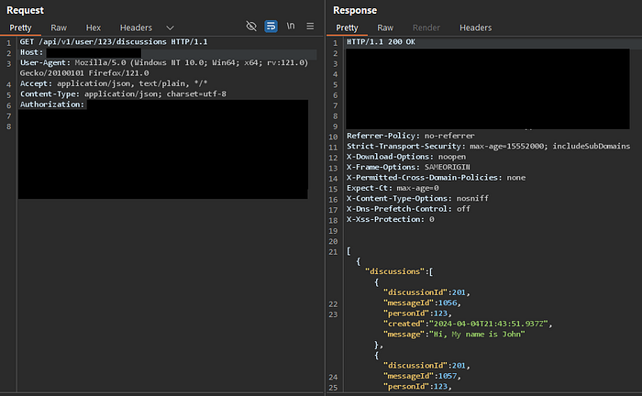Click line number 21 in Response gutter
Screen dimensions: 642x396
pos(333,252)
